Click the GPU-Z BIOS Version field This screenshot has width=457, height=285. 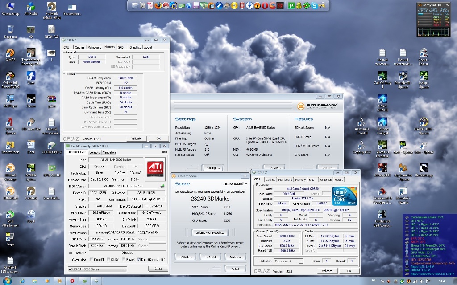[123, 186]
